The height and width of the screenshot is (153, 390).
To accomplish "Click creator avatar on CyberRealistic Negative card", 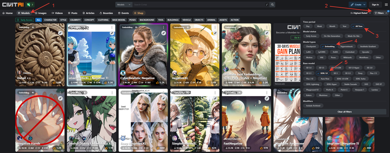I will [123, 73].
